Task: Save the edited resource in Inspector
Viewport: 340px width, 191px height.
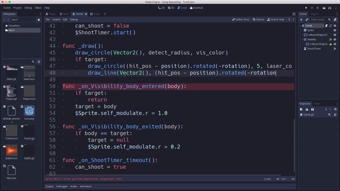Action: pos(312,109)
